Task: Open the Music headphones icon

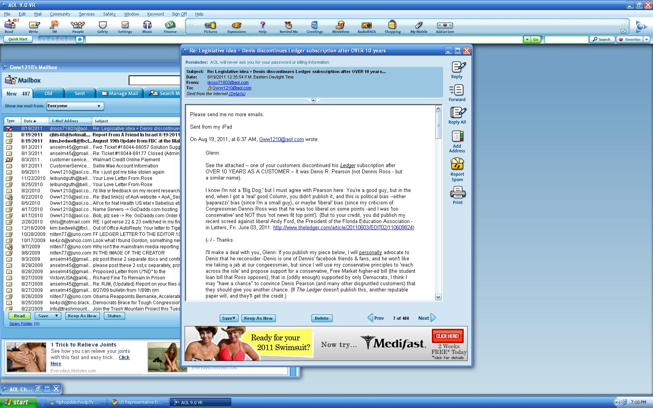Action: pyautogui.click(x=147, y=26)
